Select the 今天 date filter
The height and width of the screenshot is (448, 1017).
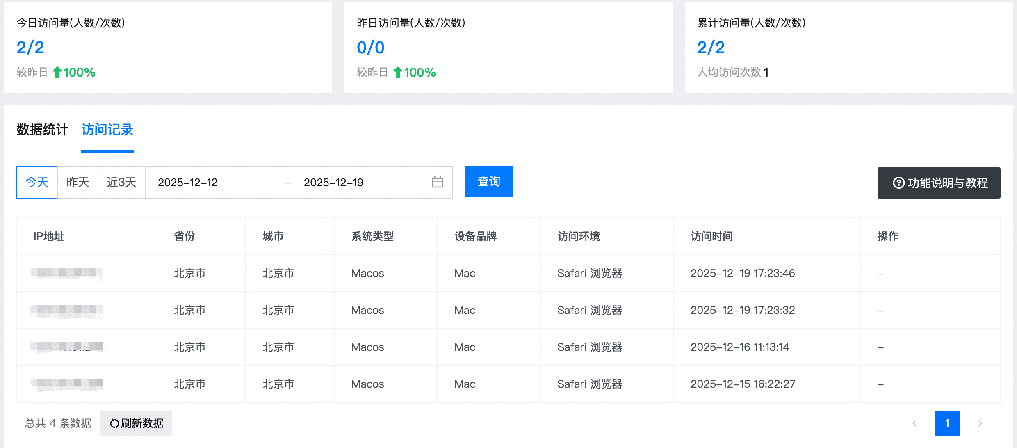point(37,182)
